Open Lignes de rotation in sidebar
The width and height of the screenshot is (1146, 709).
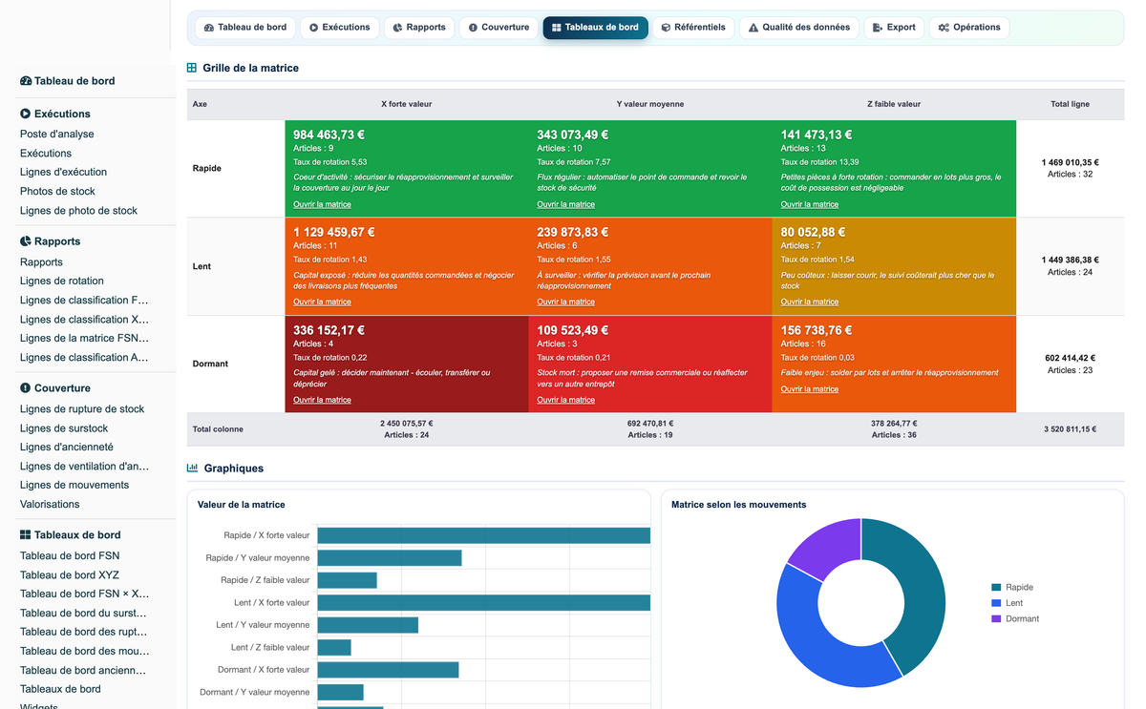[62, 282]
